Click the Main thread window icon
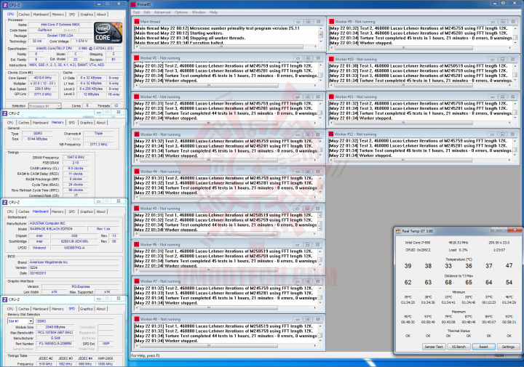 (x=137, y=21)
